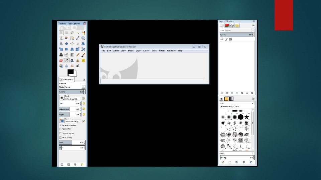This screenshot has height=180, width=321.
Task: Pick the Move tool
Action: pos(67,44)
